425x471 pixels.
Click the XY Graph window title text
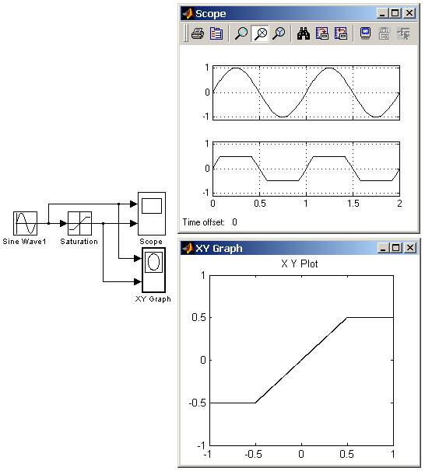[x=219, y=249]
